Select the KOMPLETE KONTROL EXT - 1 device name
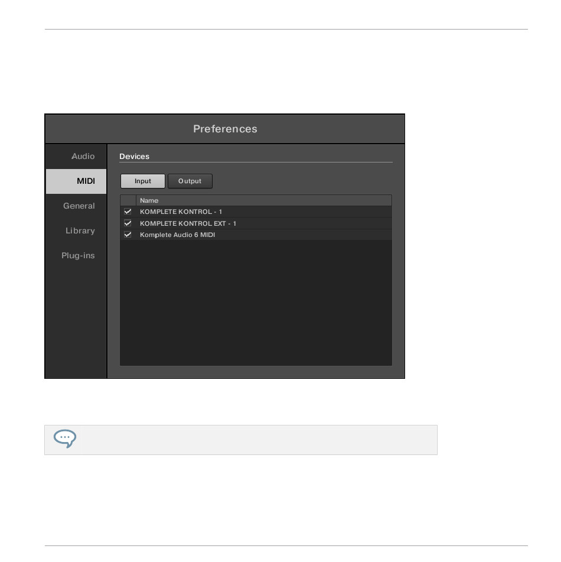The image size is (561, 562). coord(188,223)
